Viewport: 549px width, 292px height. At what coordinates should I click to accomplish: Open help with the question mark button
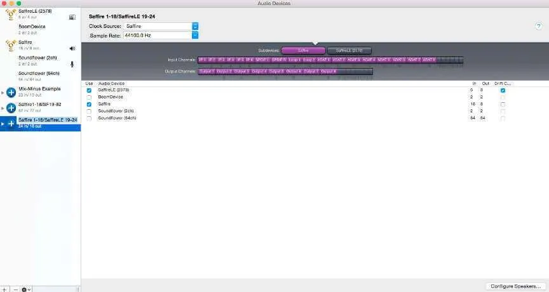538,26
